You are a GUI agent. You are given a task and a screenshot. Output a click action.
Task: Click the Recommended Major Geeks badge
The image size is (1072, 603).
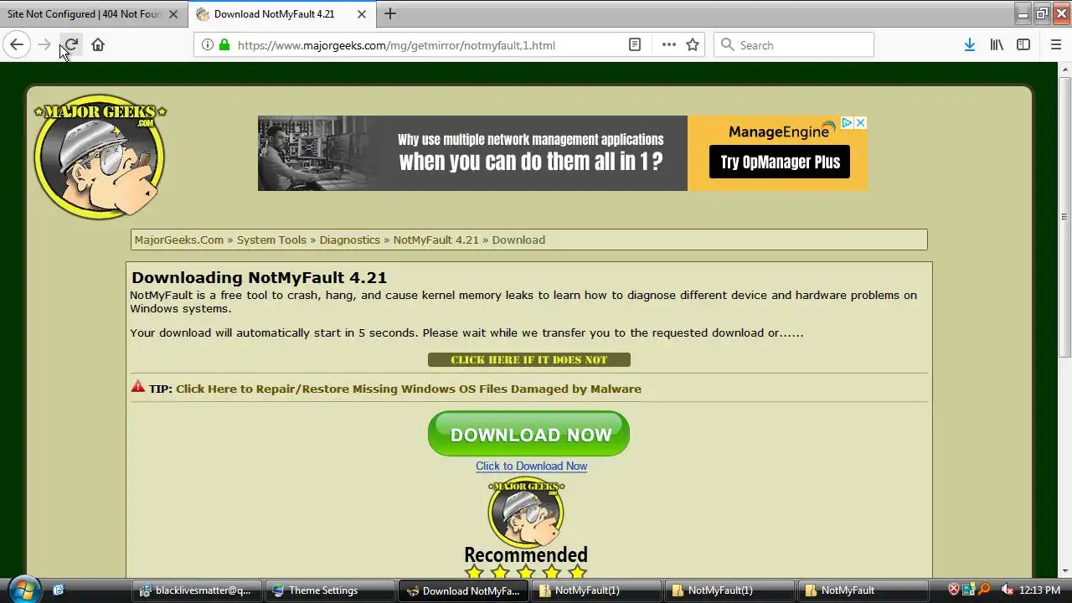(526, 528)
